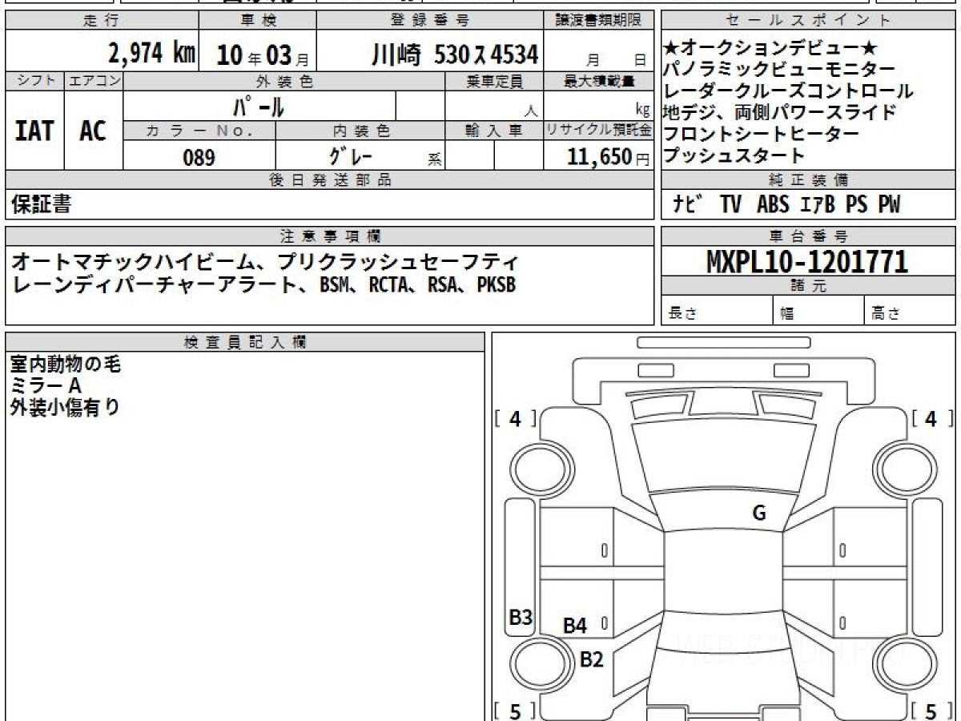Click the 高さ dimension label
961x721 pixels.
coord(886,314)
